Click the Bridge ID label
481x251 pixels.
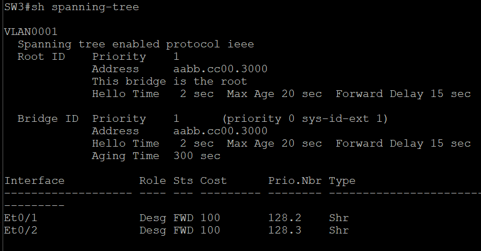coord(48,119)
